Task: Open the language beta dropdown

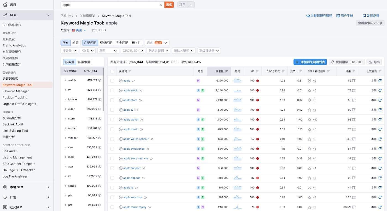Action: coord(157,43)
